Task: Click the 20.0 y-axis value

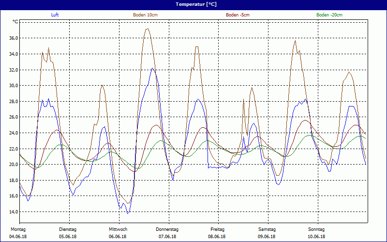Action: [x=13, y=165]
